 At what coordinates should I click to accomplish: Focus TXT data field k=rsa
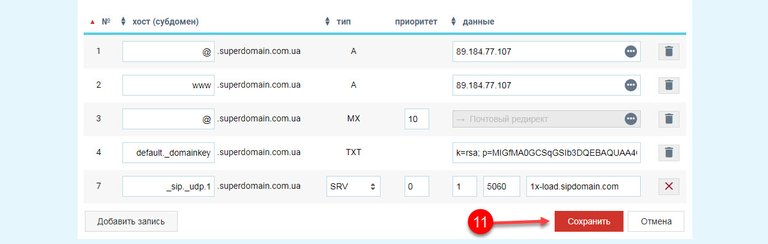pos(547,153)
